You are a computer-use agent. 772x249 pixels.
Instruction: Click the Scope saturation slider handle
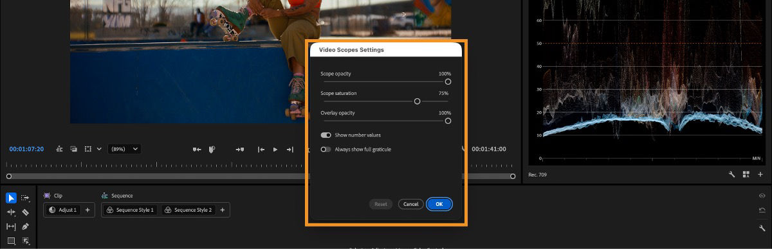pyautogui.click(x=417, y=101)
